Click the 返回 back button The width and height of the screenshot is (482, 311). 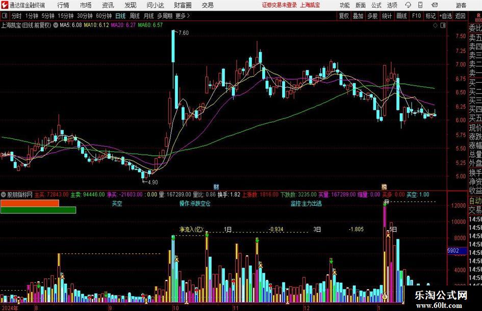[461, 16]
